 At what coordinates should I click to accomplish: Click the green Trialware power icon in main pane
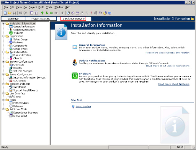click(x=75, y=76)
